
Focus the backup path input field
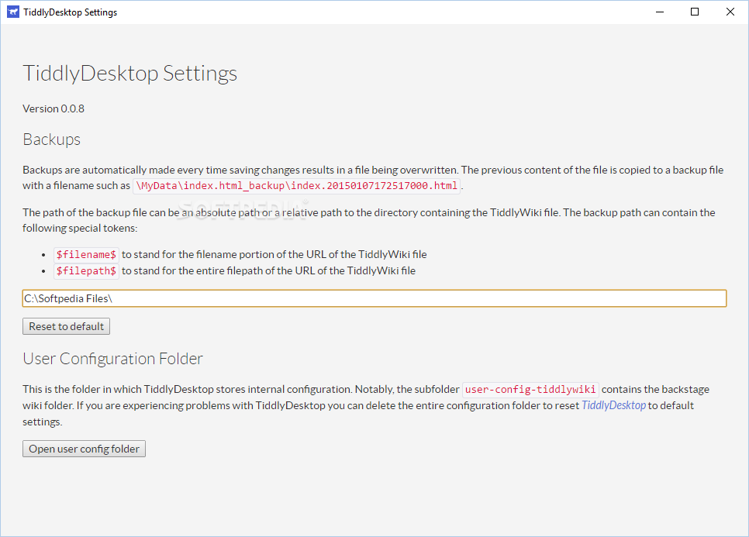(374, 298)
